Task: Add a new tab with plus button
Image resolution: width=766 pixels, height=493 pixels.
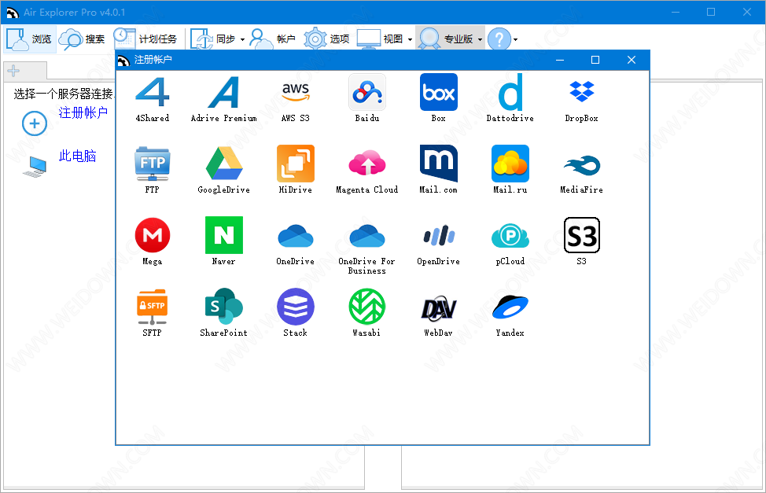Action: coord(13,72)
